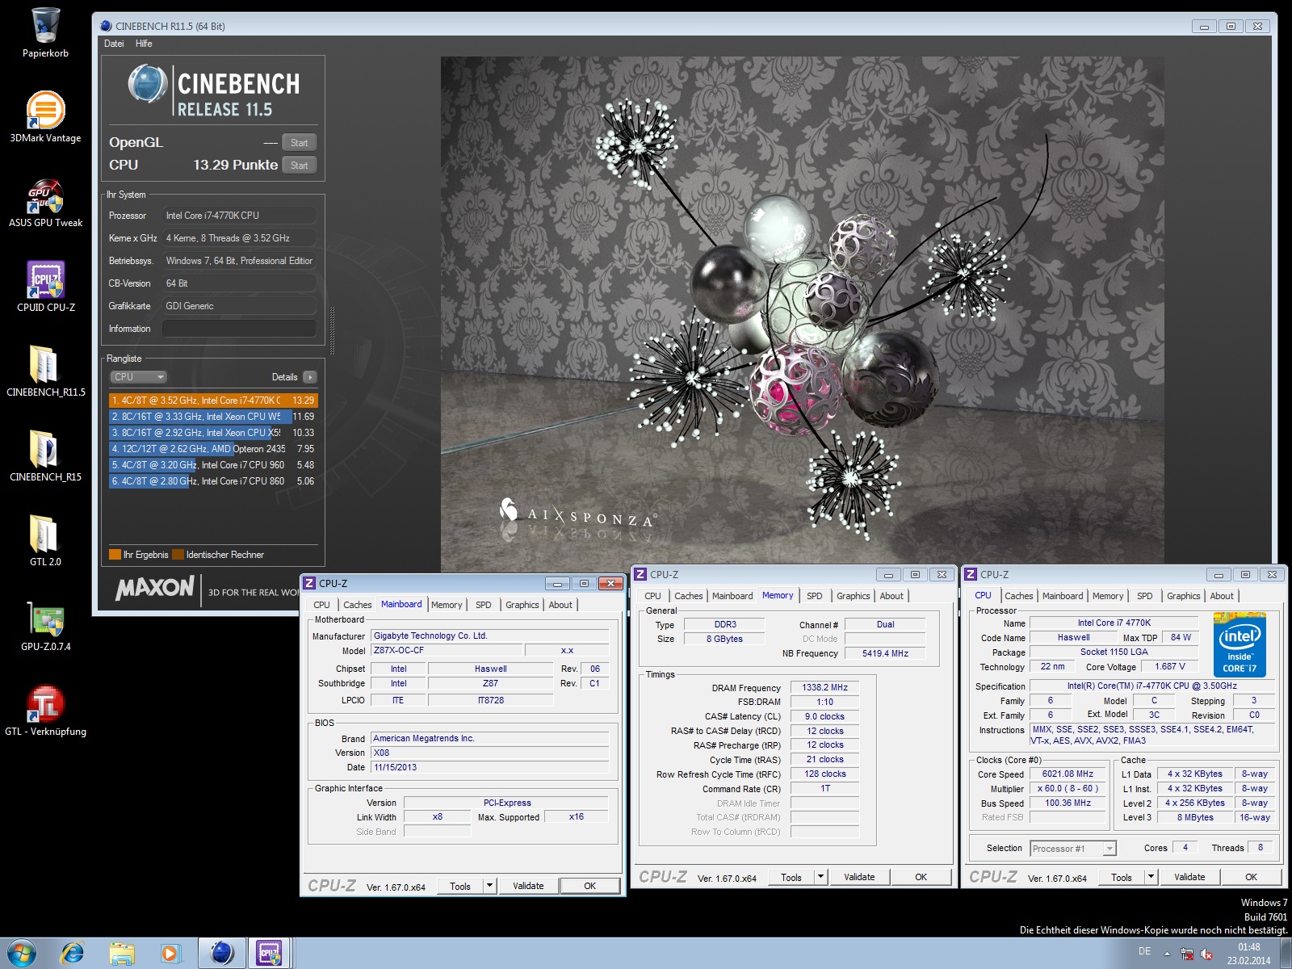The image size is (1292, 969).
Task: Click the Prozessor field Intel Core i7-4770K
Action: click(239, 216)
